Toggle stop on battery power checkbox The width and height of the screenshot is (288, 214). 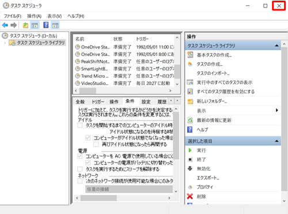click(88, 163)
